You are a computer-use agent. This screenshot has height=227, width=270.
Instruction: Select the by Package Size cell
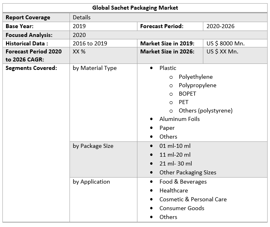coord(93,146)
